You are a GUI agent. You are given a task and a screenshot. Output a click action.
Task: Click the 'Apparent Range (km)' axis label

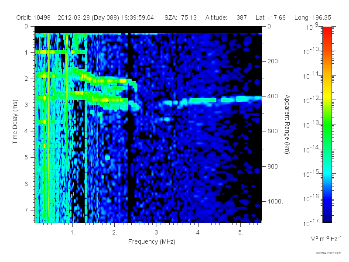click(x=287, y=124)
